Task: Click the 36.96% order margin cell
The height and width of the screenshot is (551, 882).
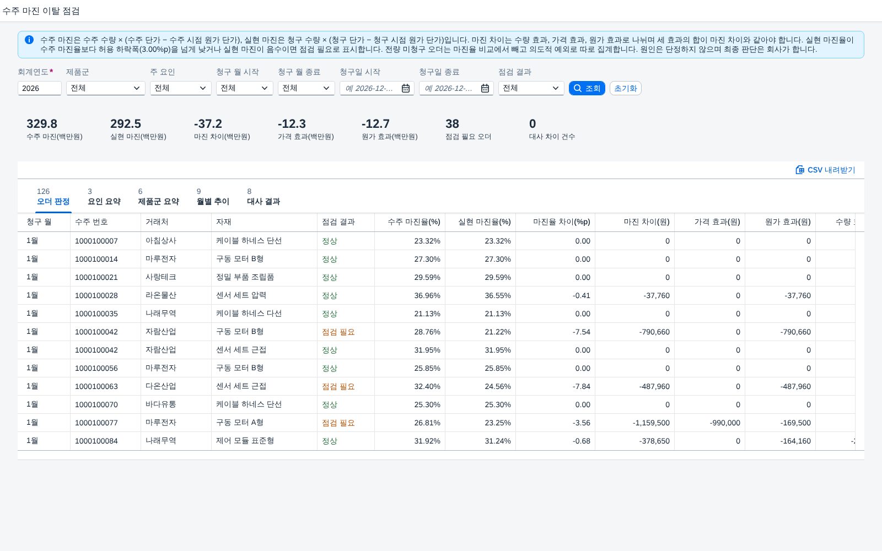Action: 427,295
